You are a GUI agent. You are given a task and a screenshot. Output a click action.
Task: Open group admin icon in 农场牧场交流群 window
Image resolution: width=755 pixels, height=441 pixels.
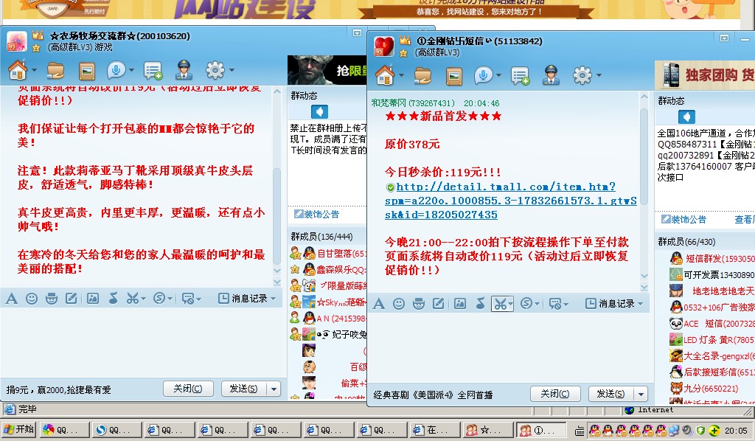point(184,70)
